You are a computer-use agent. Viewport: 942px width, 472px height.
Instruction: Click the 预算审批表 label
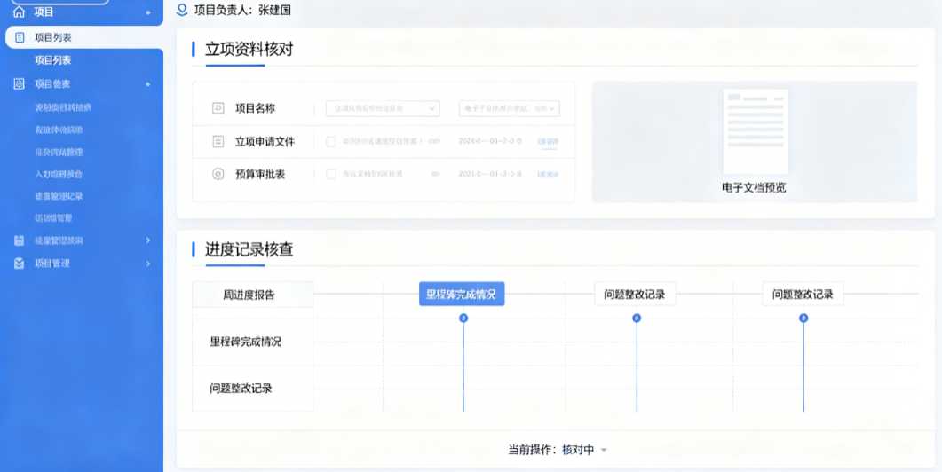coord(260,174)
